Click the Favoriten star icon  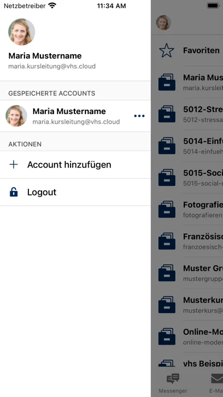(x=167, y=50)
